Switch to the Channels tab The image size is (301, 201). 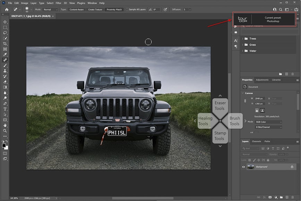click(x=256, y=141)
